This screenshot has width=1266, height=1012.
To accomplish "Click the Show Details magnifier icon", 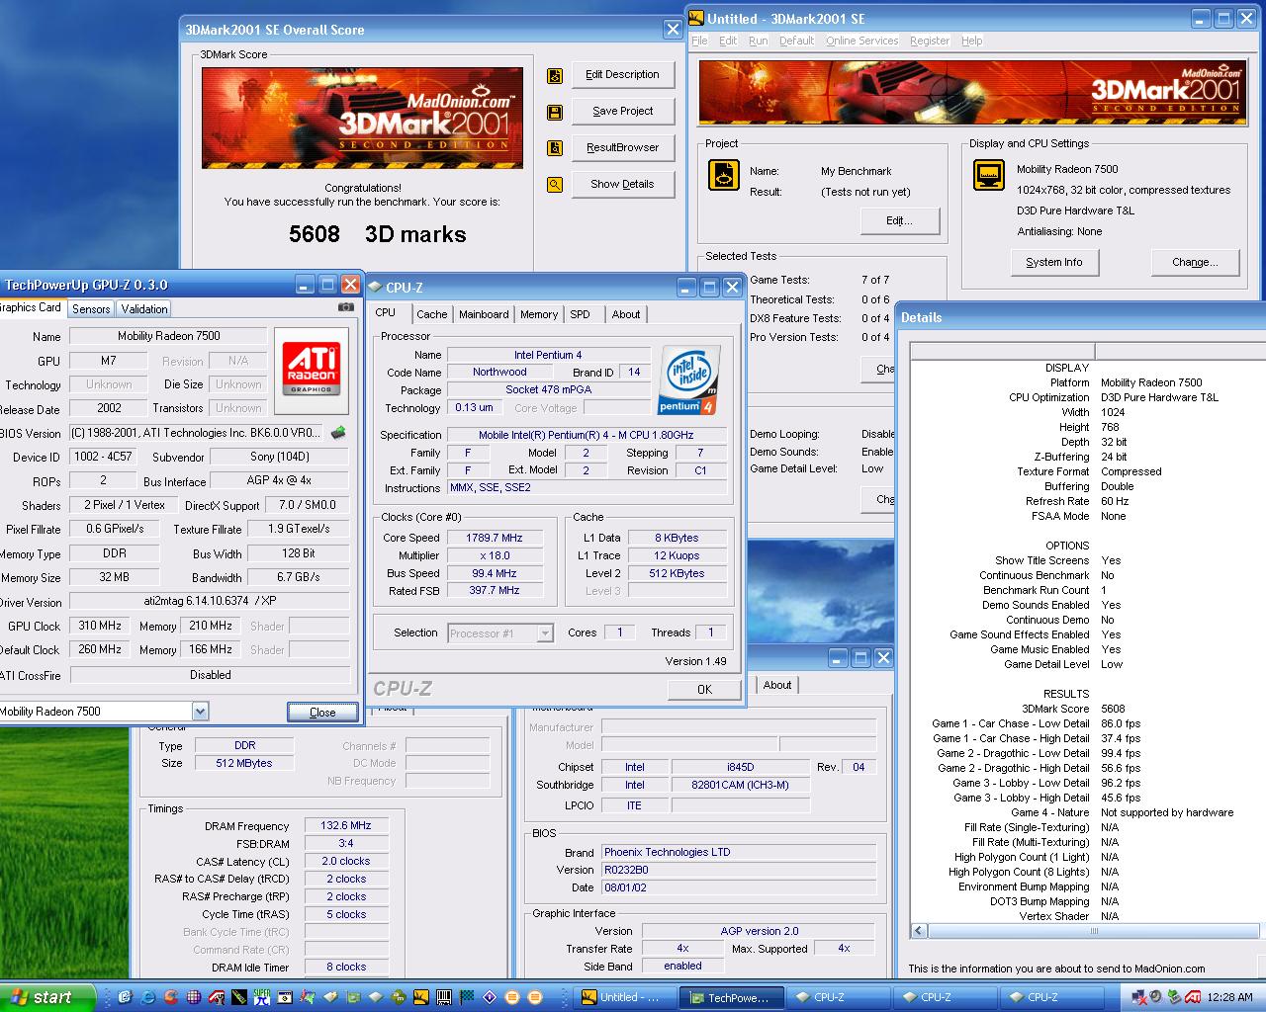I will [x=555, y=185].
